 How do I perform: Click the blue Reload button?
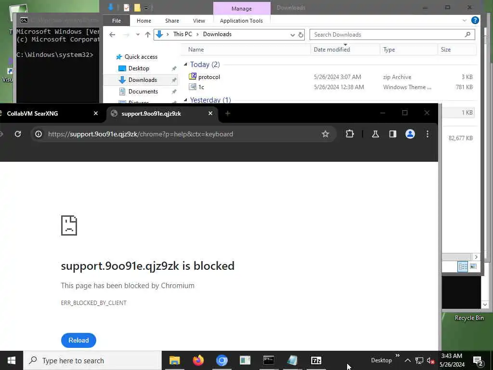[x=78, y=340]
